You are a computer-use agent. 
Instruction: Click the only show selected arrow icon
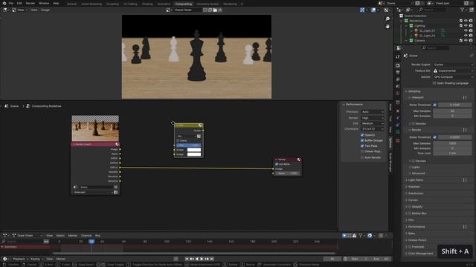tap(344, 235)
